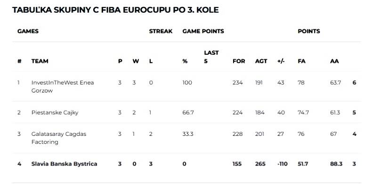Select the Galatasaray Cagdas Factoring team

(x=58, y=138)
